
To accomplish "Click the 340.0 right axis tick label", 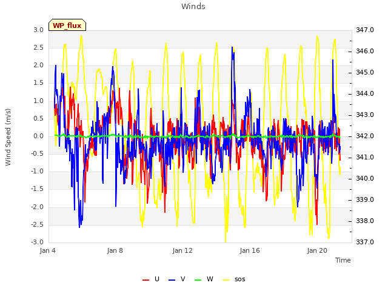I will 365,178.
